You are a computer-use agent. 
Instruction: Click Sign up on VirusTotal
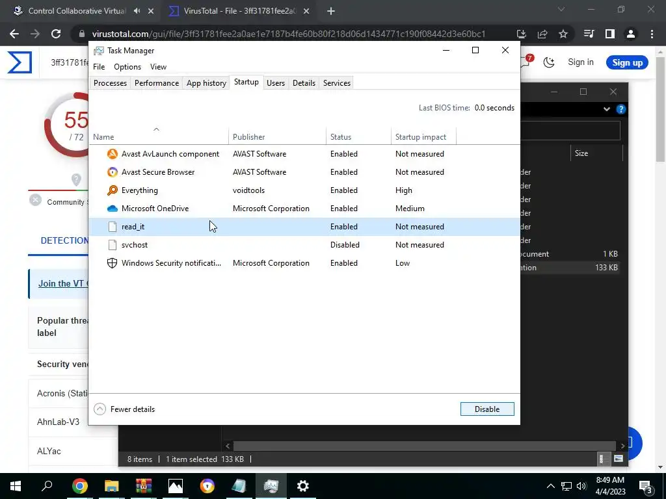(628, 63)
